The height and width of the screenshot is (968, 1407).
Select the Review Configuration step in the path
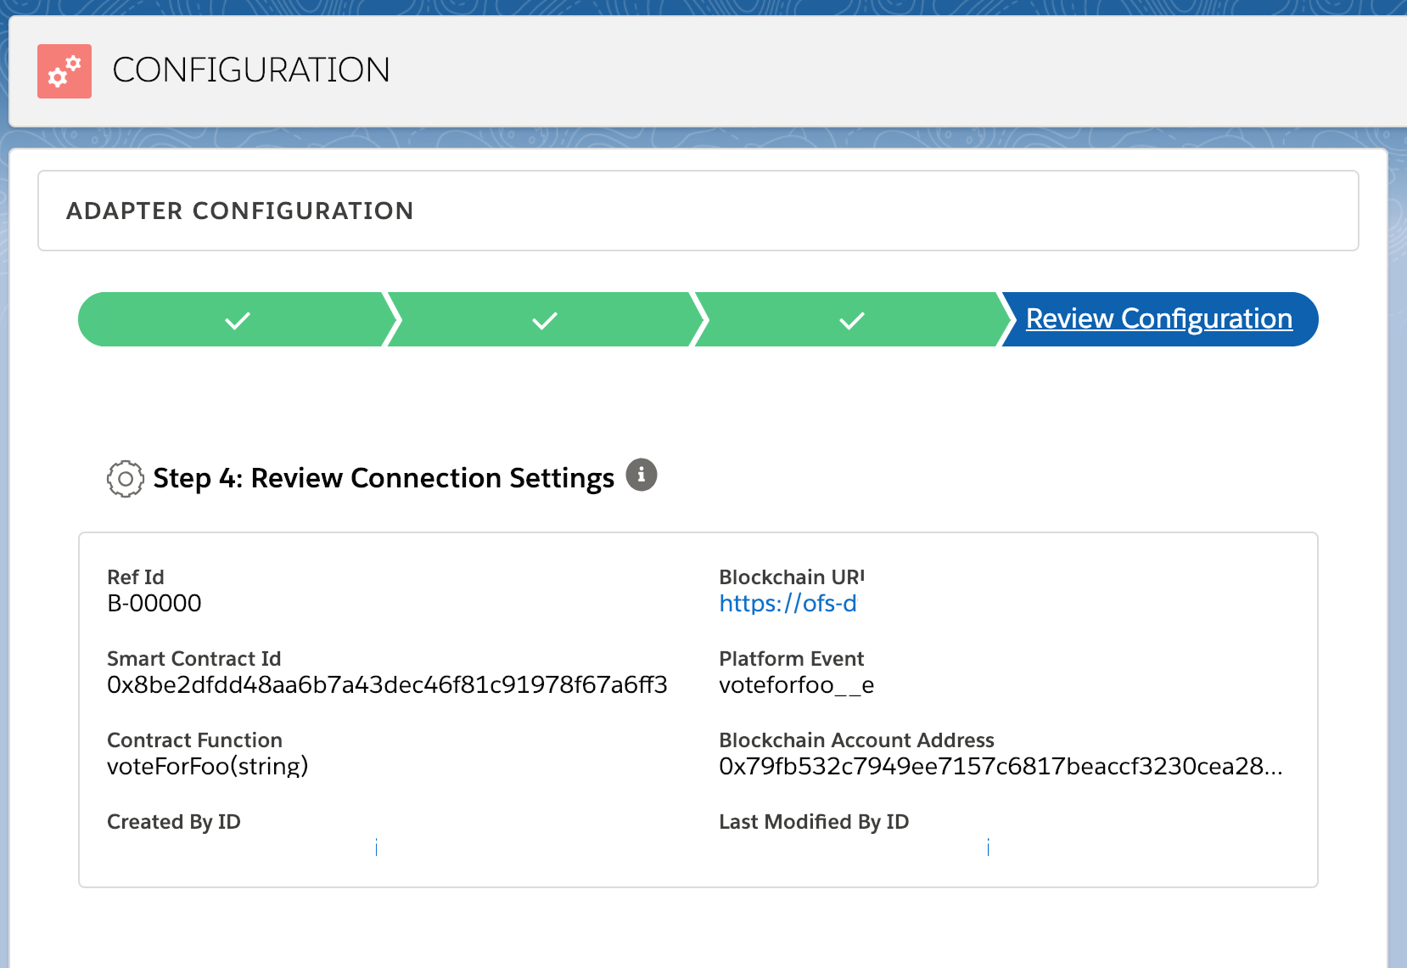pyautogui.click(x=1159, y=319)
